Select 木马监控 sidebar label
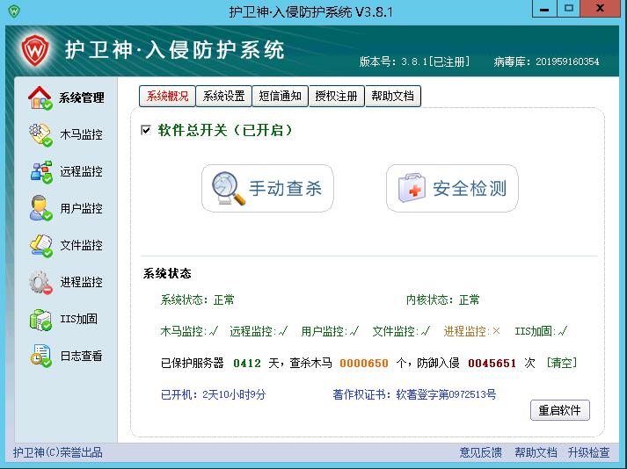Screen dimensions: 627x469 coord(81,134)
